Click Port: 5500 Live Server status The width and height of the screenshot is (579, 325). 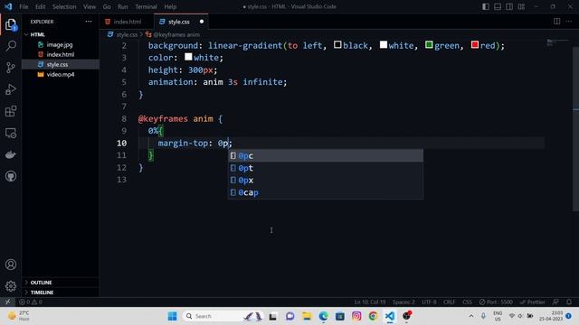pyautogui.click(x=496, y=302)
